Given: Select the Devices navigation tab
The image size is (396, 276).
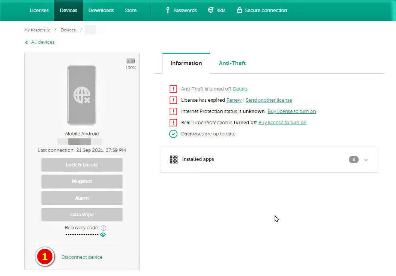Looking at the screenshot, I should (68, 10).
